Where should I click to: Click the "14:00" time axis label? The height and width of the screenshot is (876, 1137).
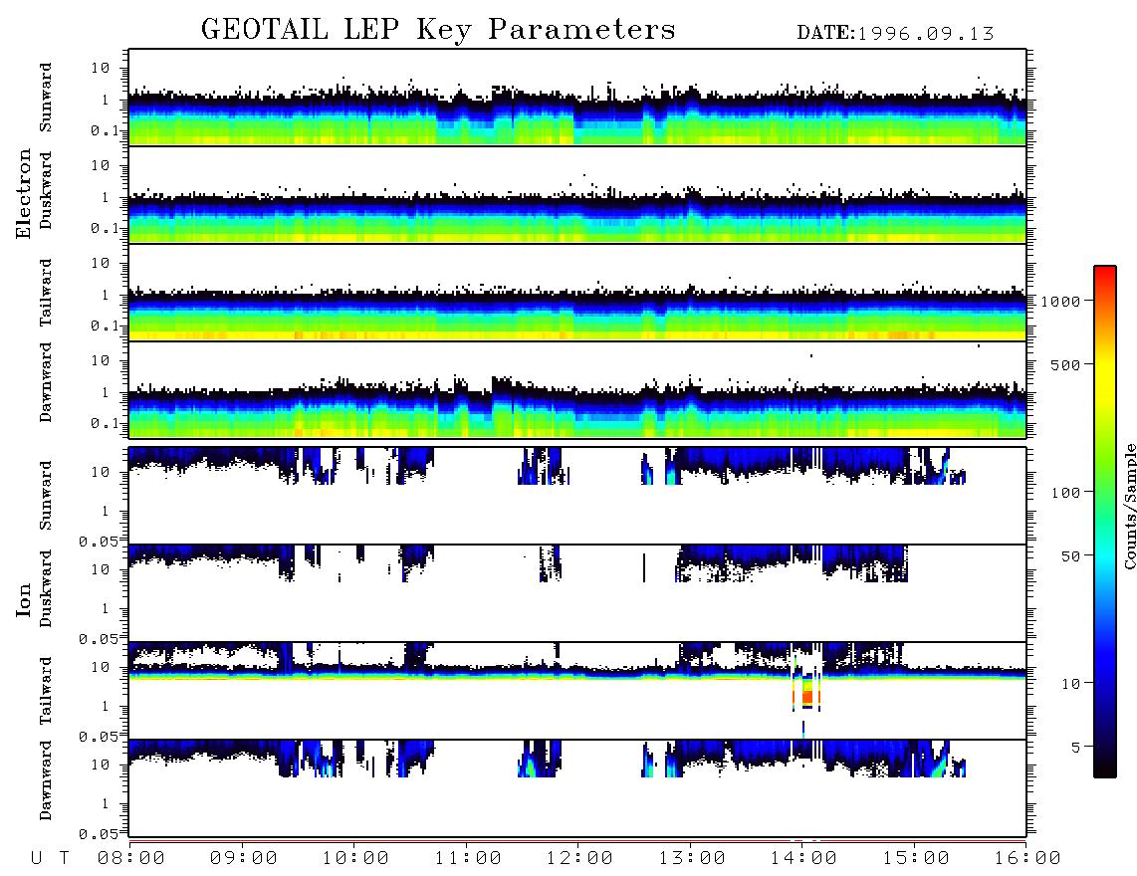coord(803,859)
